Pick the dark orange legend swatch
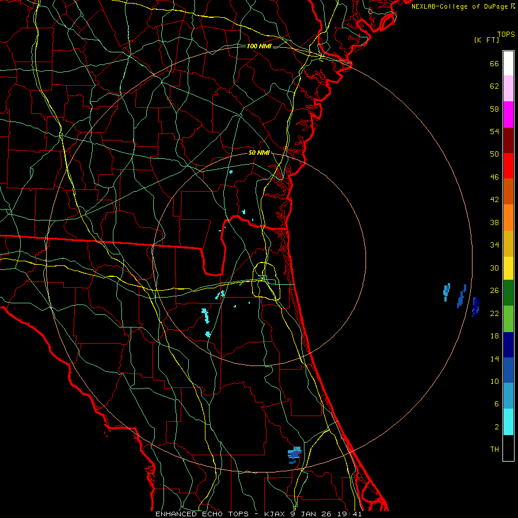This screenshot has width=518, height=518. tap(508, 192)
